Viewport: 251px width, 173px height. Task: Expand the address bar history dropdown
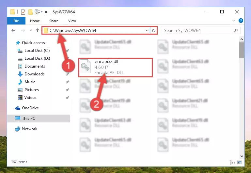click(147, 30)
